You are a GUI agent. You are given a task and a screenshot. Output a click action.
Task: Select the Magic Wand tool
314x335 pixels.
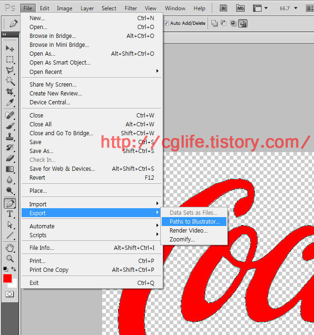coord(10,81)
